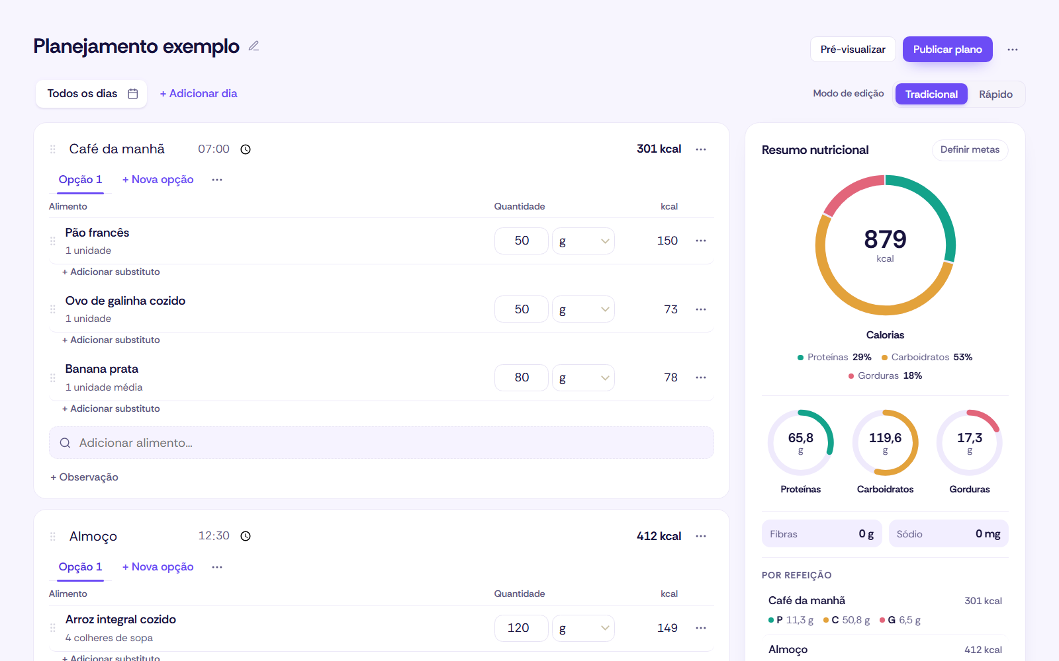This screenshot has height=661, width=1059.
Task: Click the Publicar plano button
Action: [947, 50]
